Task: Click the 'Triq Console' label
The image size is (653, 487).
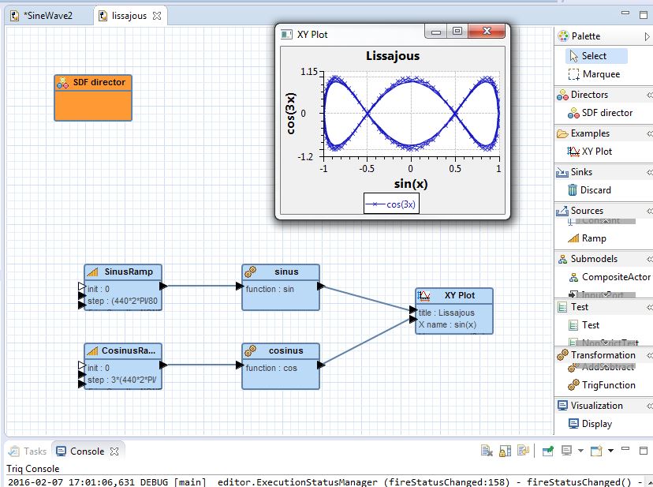Action: coord(33,469)
